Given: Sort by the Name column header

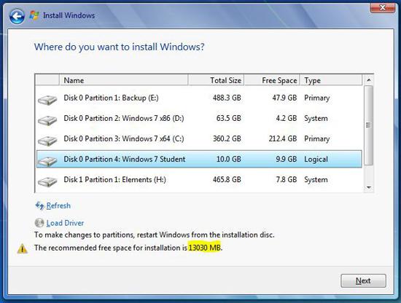Looking at the screenshot, I should click(124, 80).
